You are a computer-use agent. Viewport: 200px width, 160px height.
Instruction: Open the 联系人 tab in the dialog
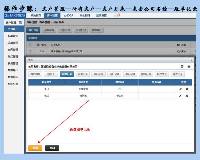(x=51, y=74)
